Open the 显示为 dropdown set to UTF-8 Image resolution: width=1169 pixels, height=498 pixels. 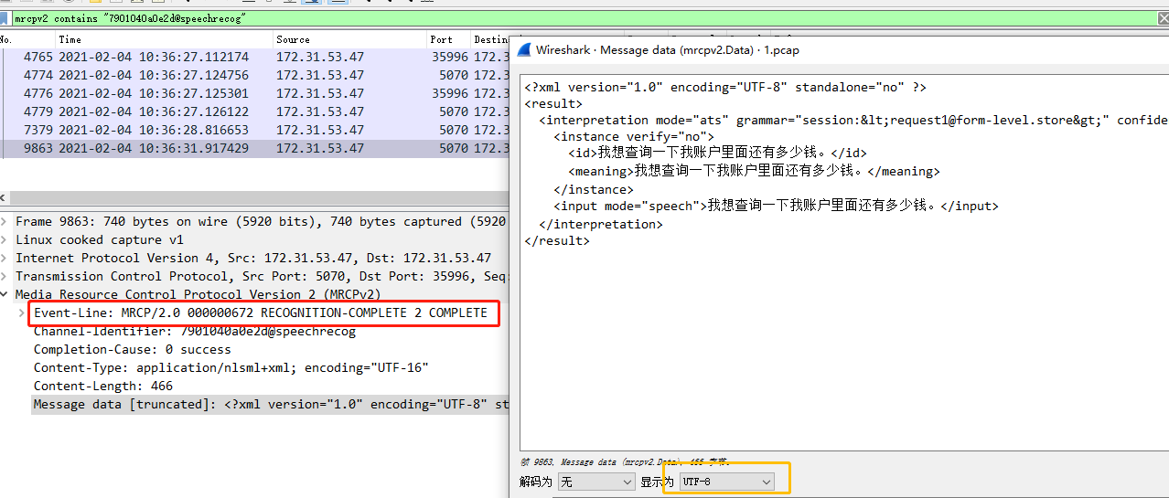tap(727, 482)
